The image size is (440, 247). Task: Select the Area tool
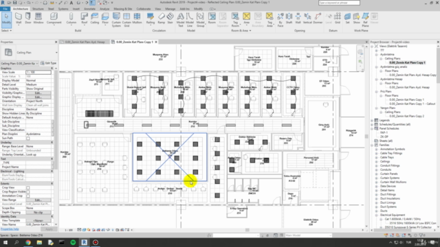(246, 19)
